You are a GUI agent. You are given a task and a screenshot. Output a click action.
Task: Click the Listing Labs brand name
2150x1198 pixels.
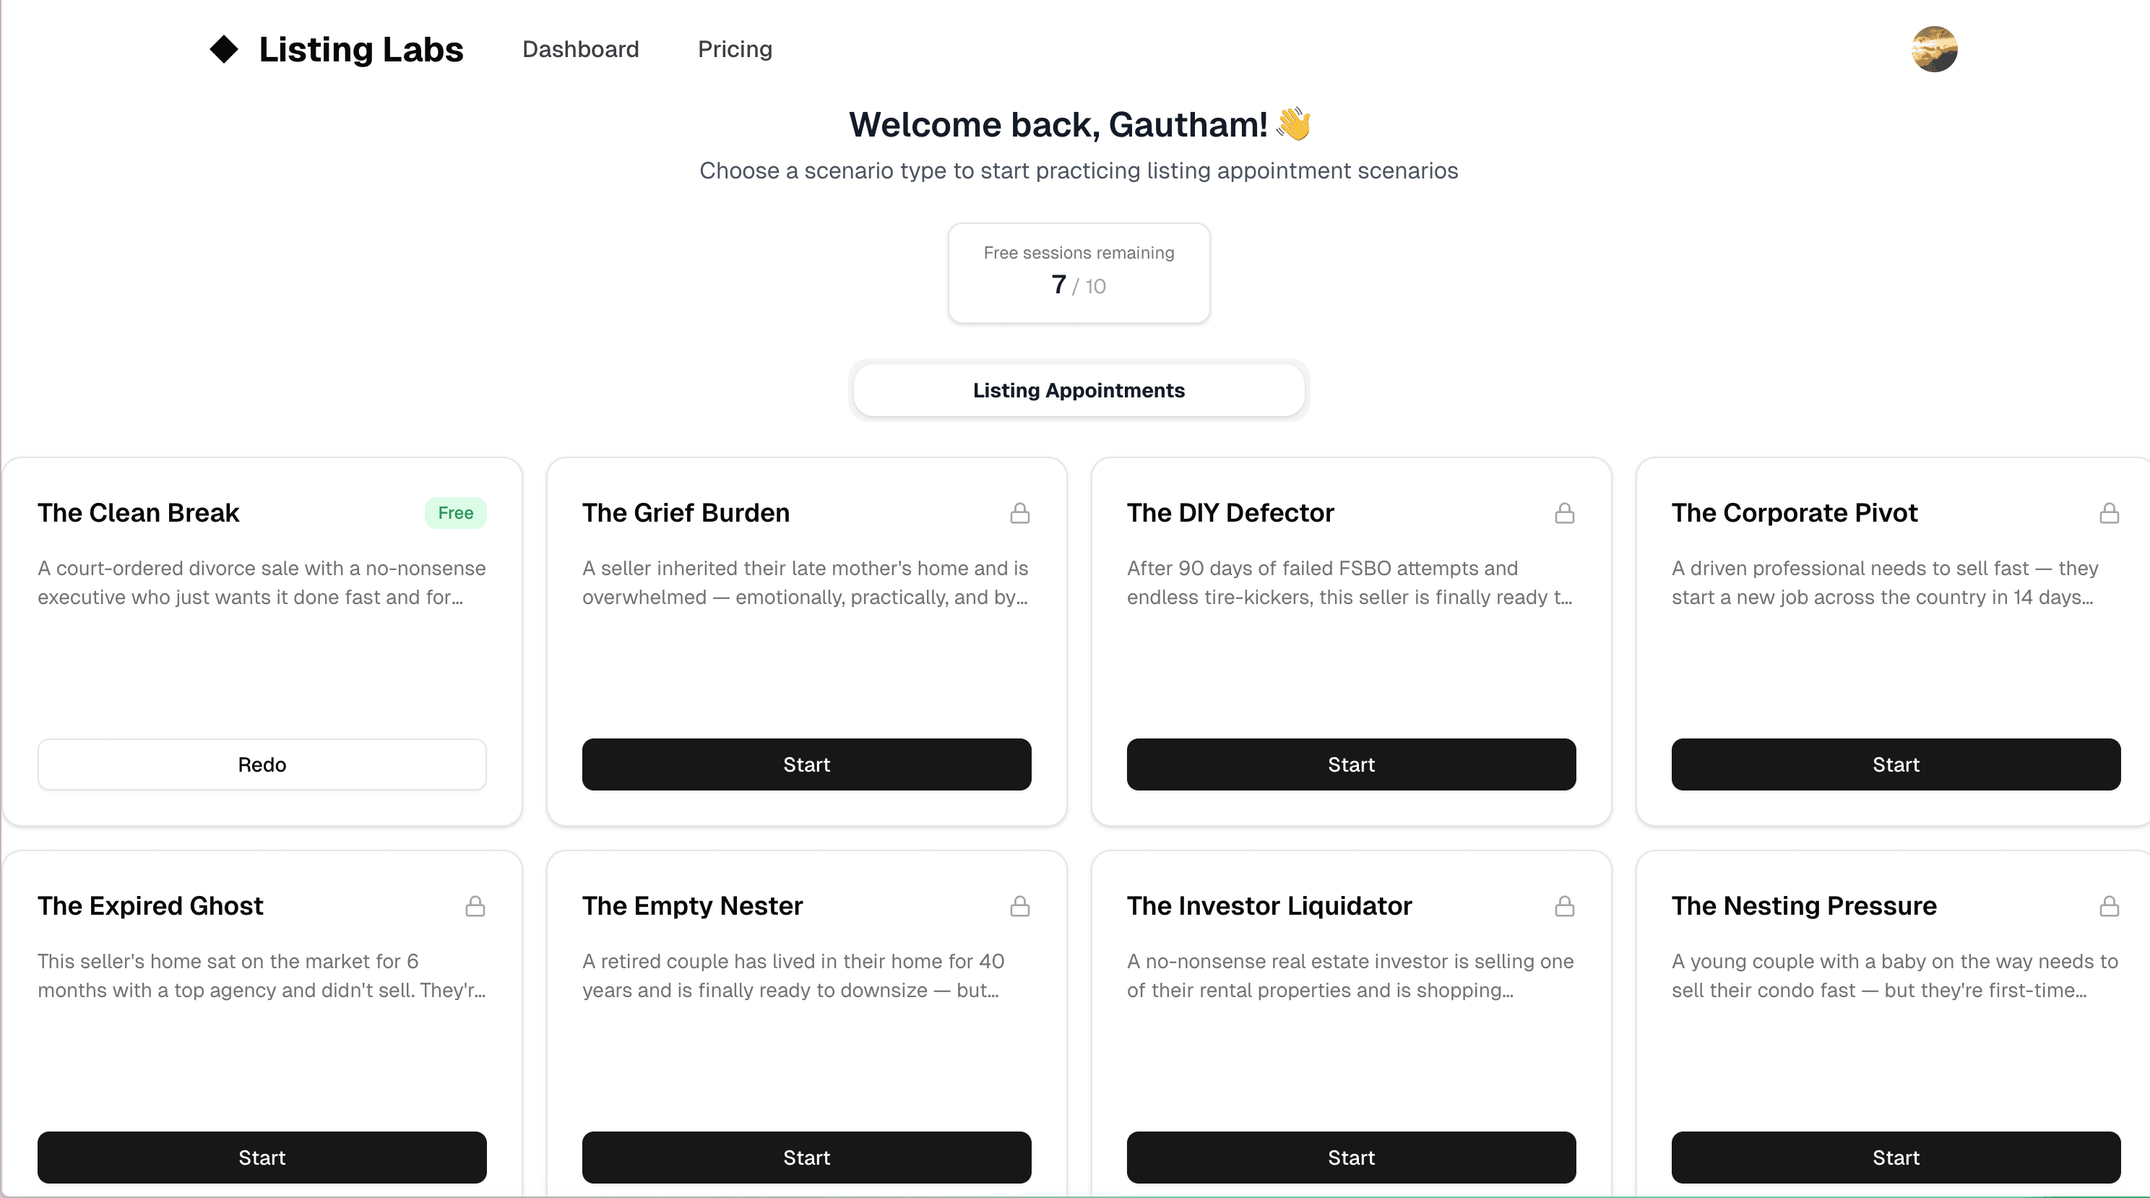pyautogui.click(x=361, y=49)
